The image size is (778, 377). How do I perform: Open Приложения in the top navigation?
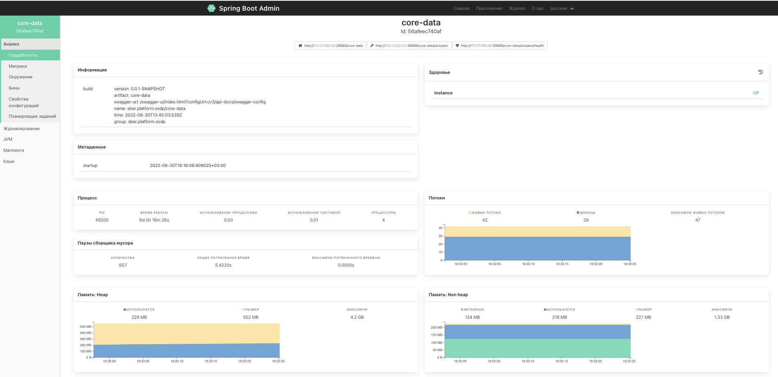click(489, 8)
